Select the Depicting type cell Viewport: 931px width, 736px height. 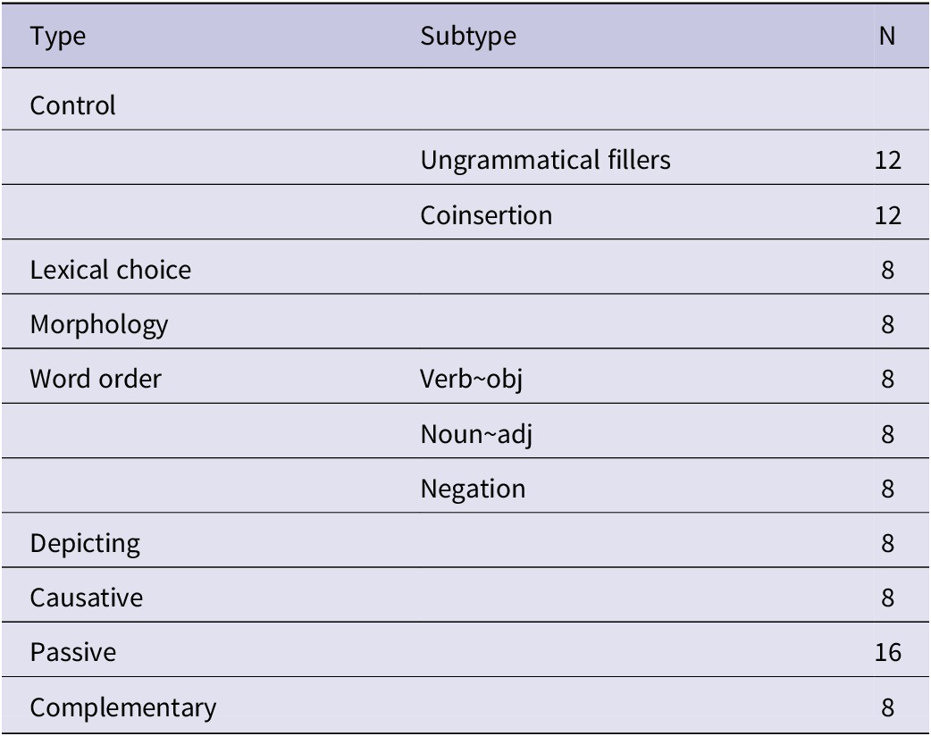pyautogui.click(x=85, y=544)
